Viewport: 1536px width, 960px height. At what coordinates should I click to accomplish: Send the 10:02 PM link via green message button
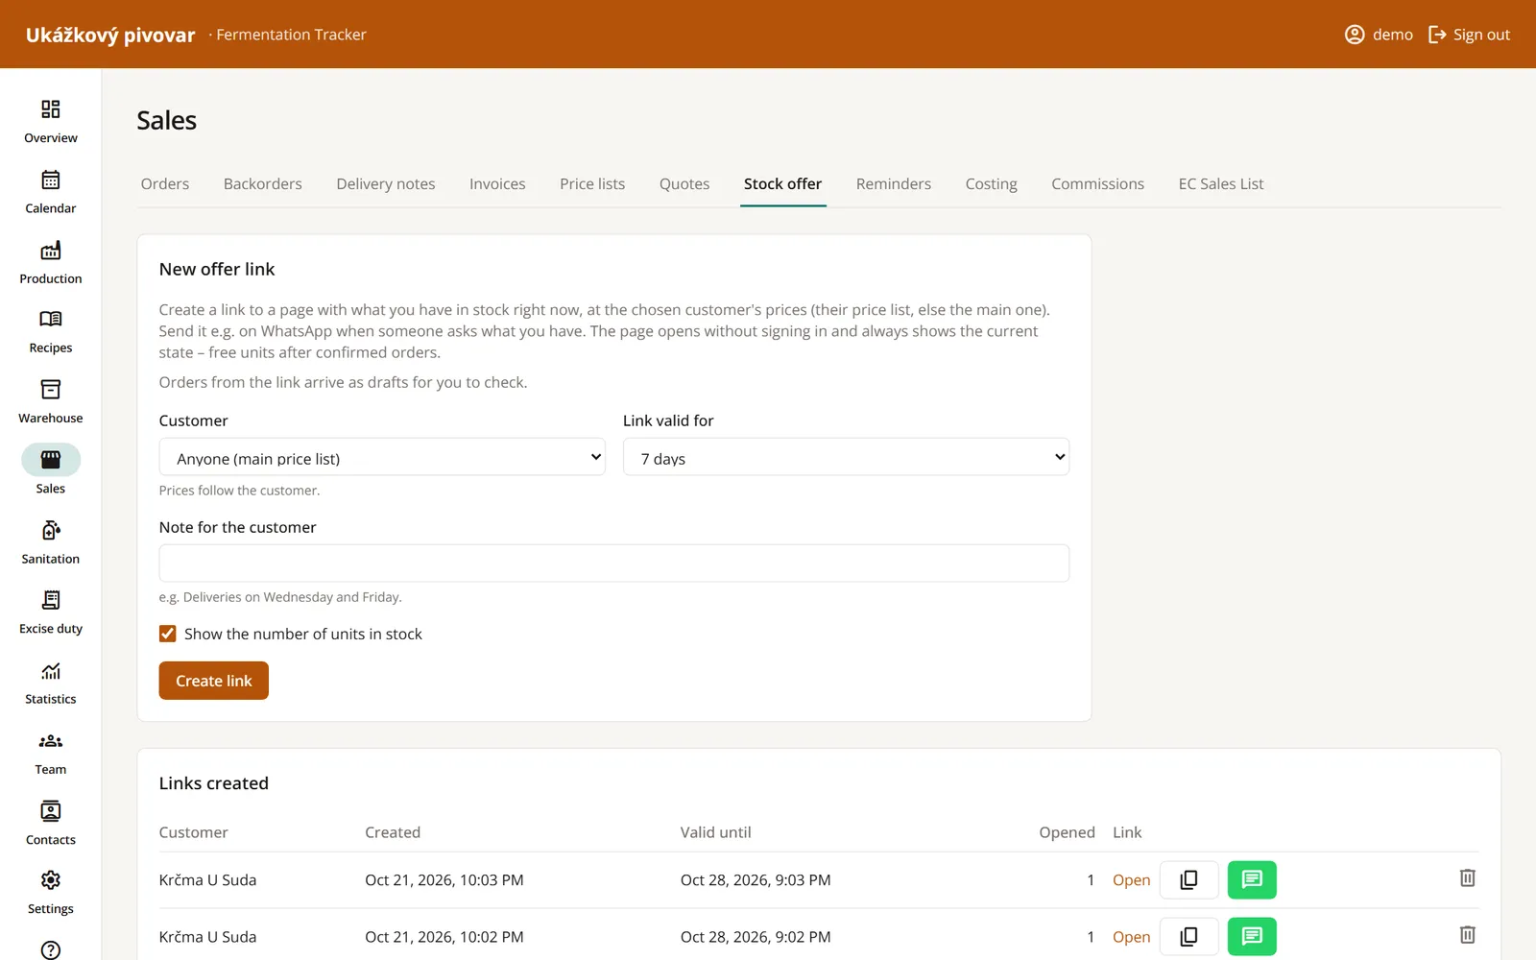tap(1252, 936)
